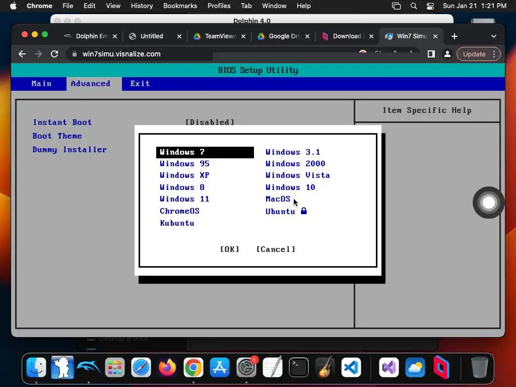This screenshot has height=387, width=516.
Task: Pick Windows 11 theme
Action: coord(184,199)
